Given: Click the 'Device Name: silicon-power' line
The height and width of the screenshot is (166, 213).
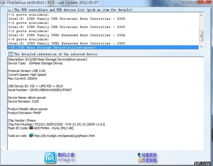Looking at the screenshot, I should pos(27,98).
